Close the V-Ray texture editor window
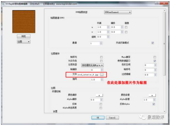 (164, 3)
